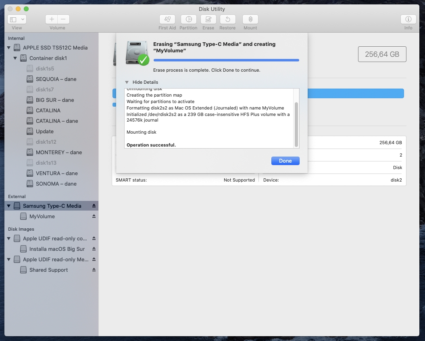Click the Update volume drive icon
The image size is (425, 341).
(x=30, y=131)
